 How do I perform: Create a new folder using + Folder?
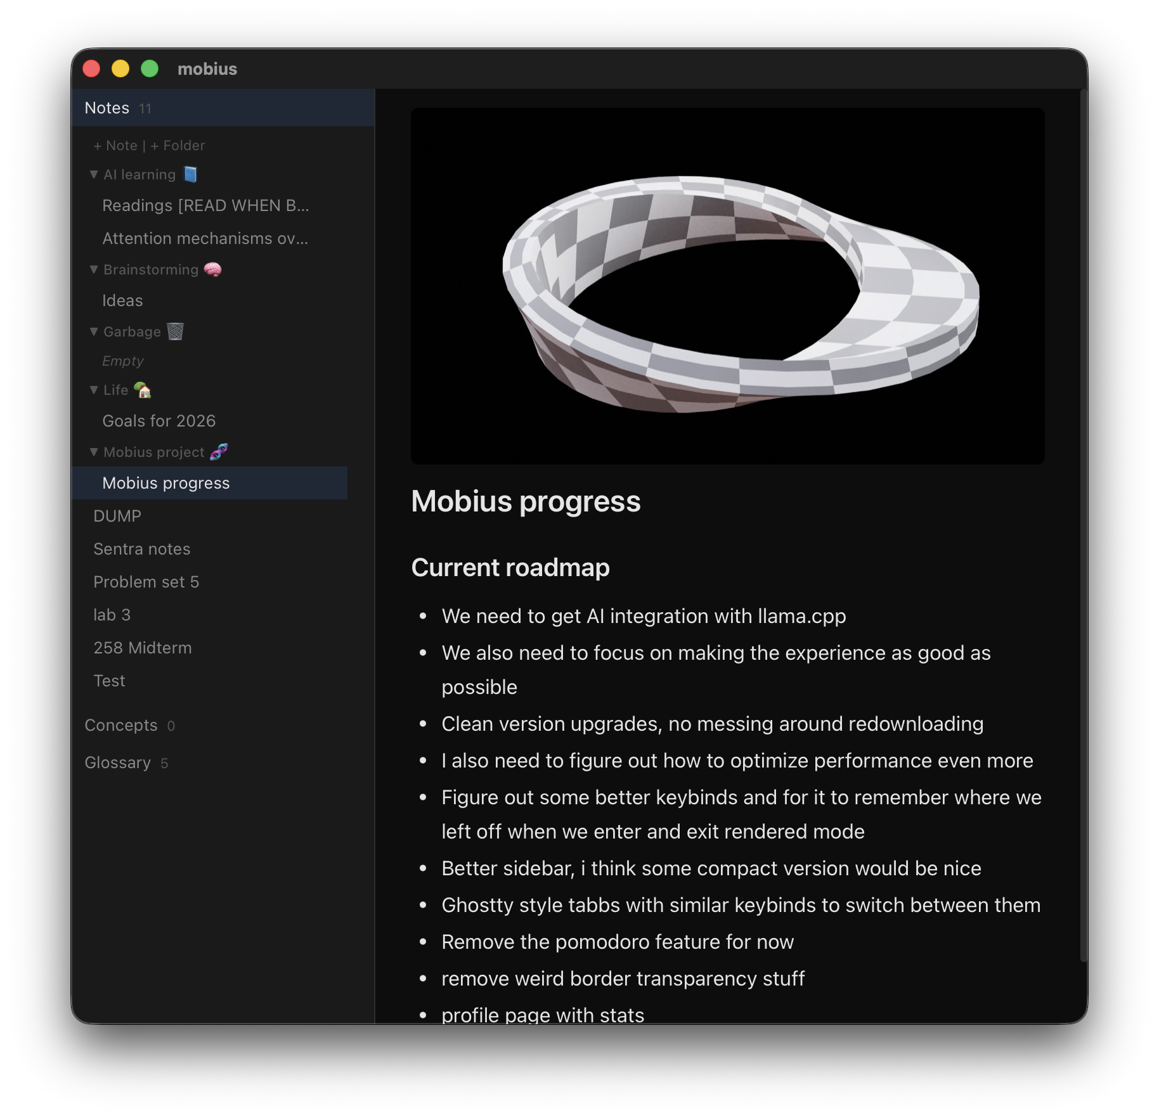[179, 145]
